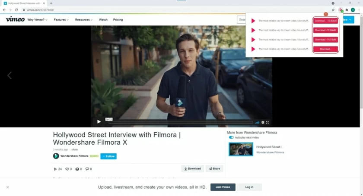The image size is (363, 196).
Task: Toggle Autoplay next video switch
Action: point(231,137)
